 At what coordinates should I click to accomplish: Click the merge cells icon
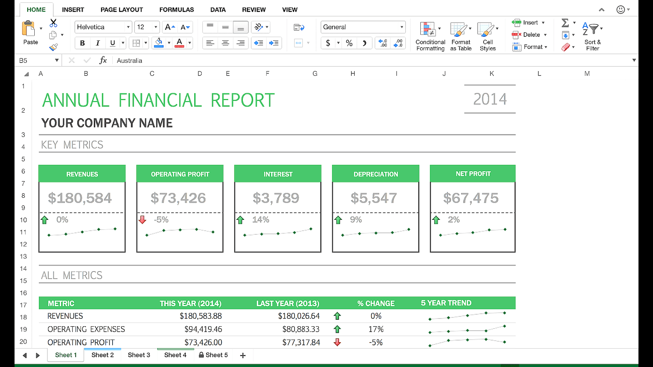point(298,43)
